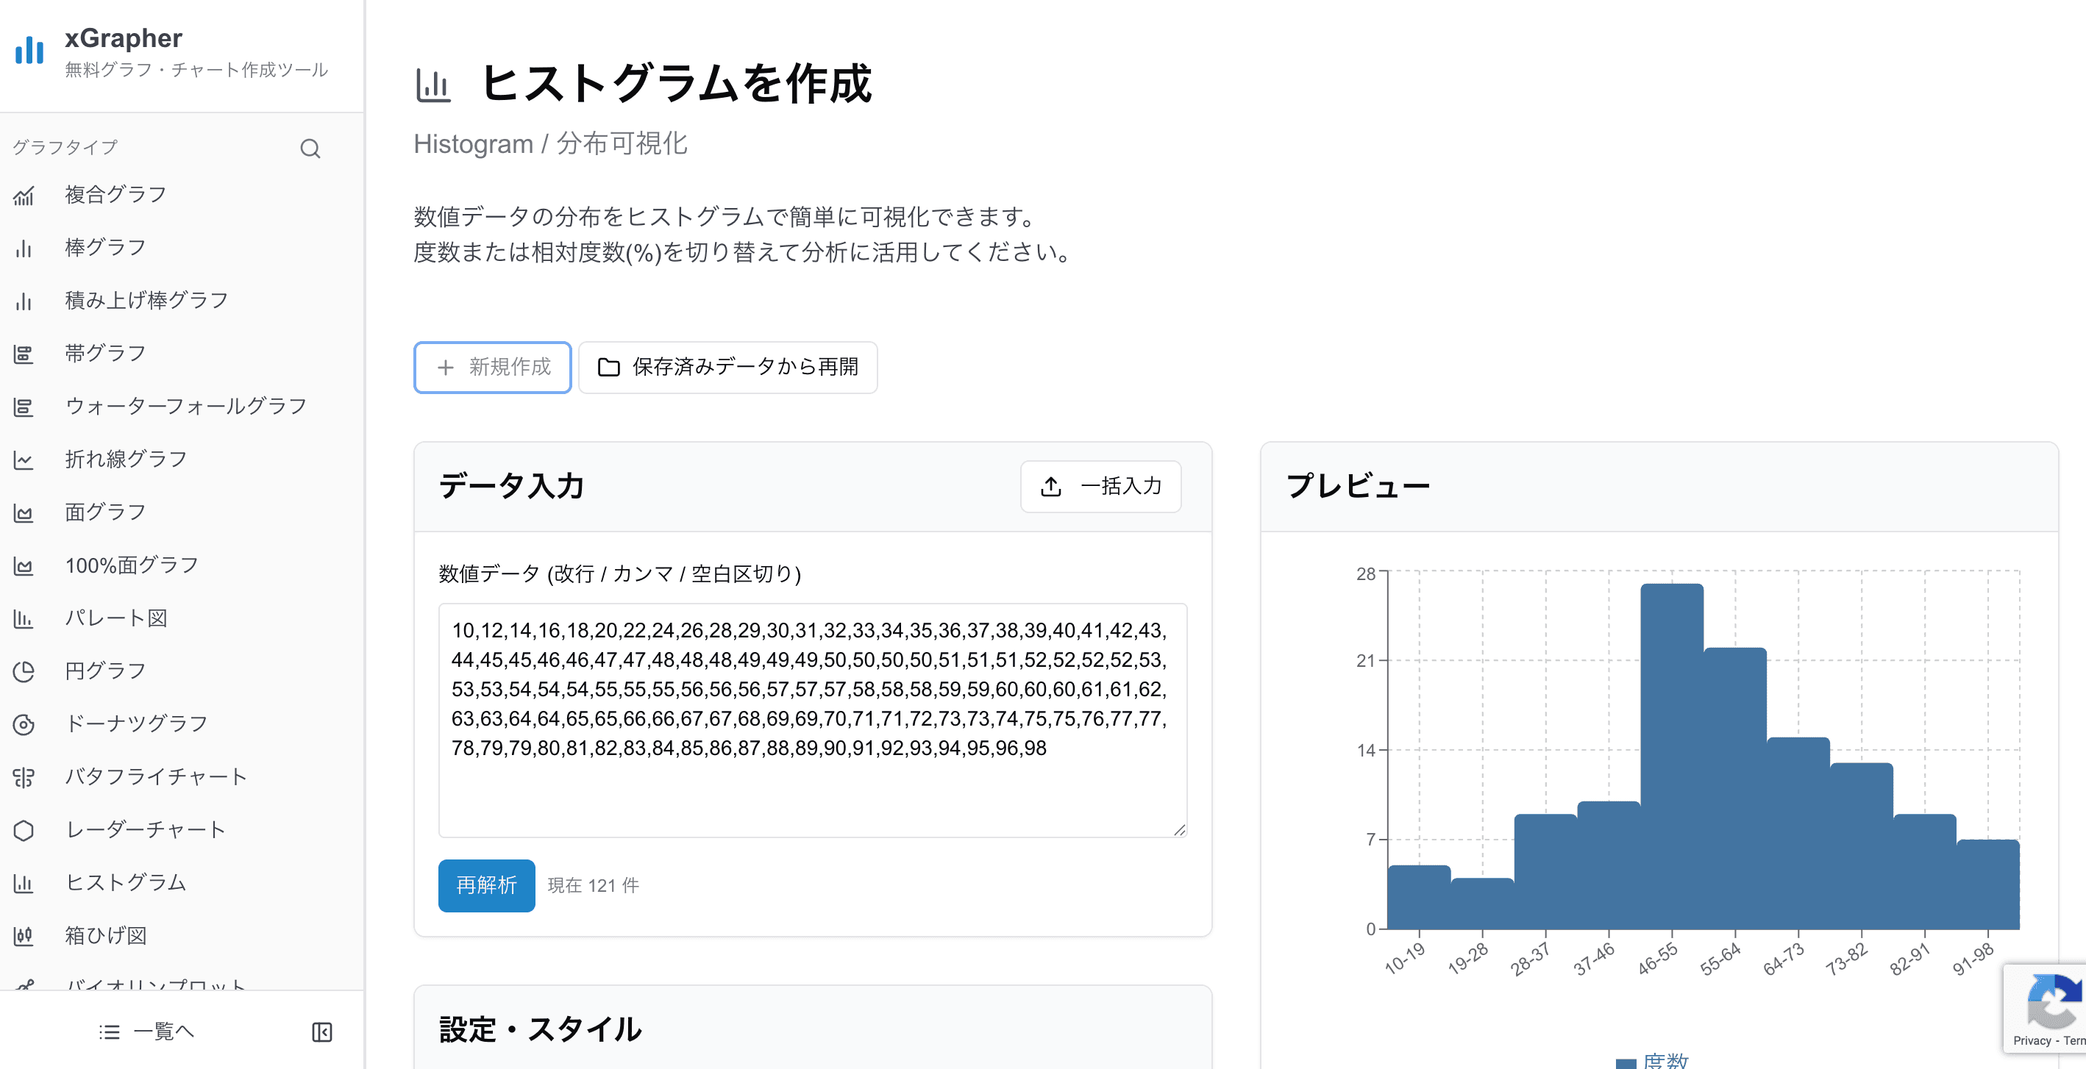
Task: Click the xGrapher logo icon
Action: (29, 50)
